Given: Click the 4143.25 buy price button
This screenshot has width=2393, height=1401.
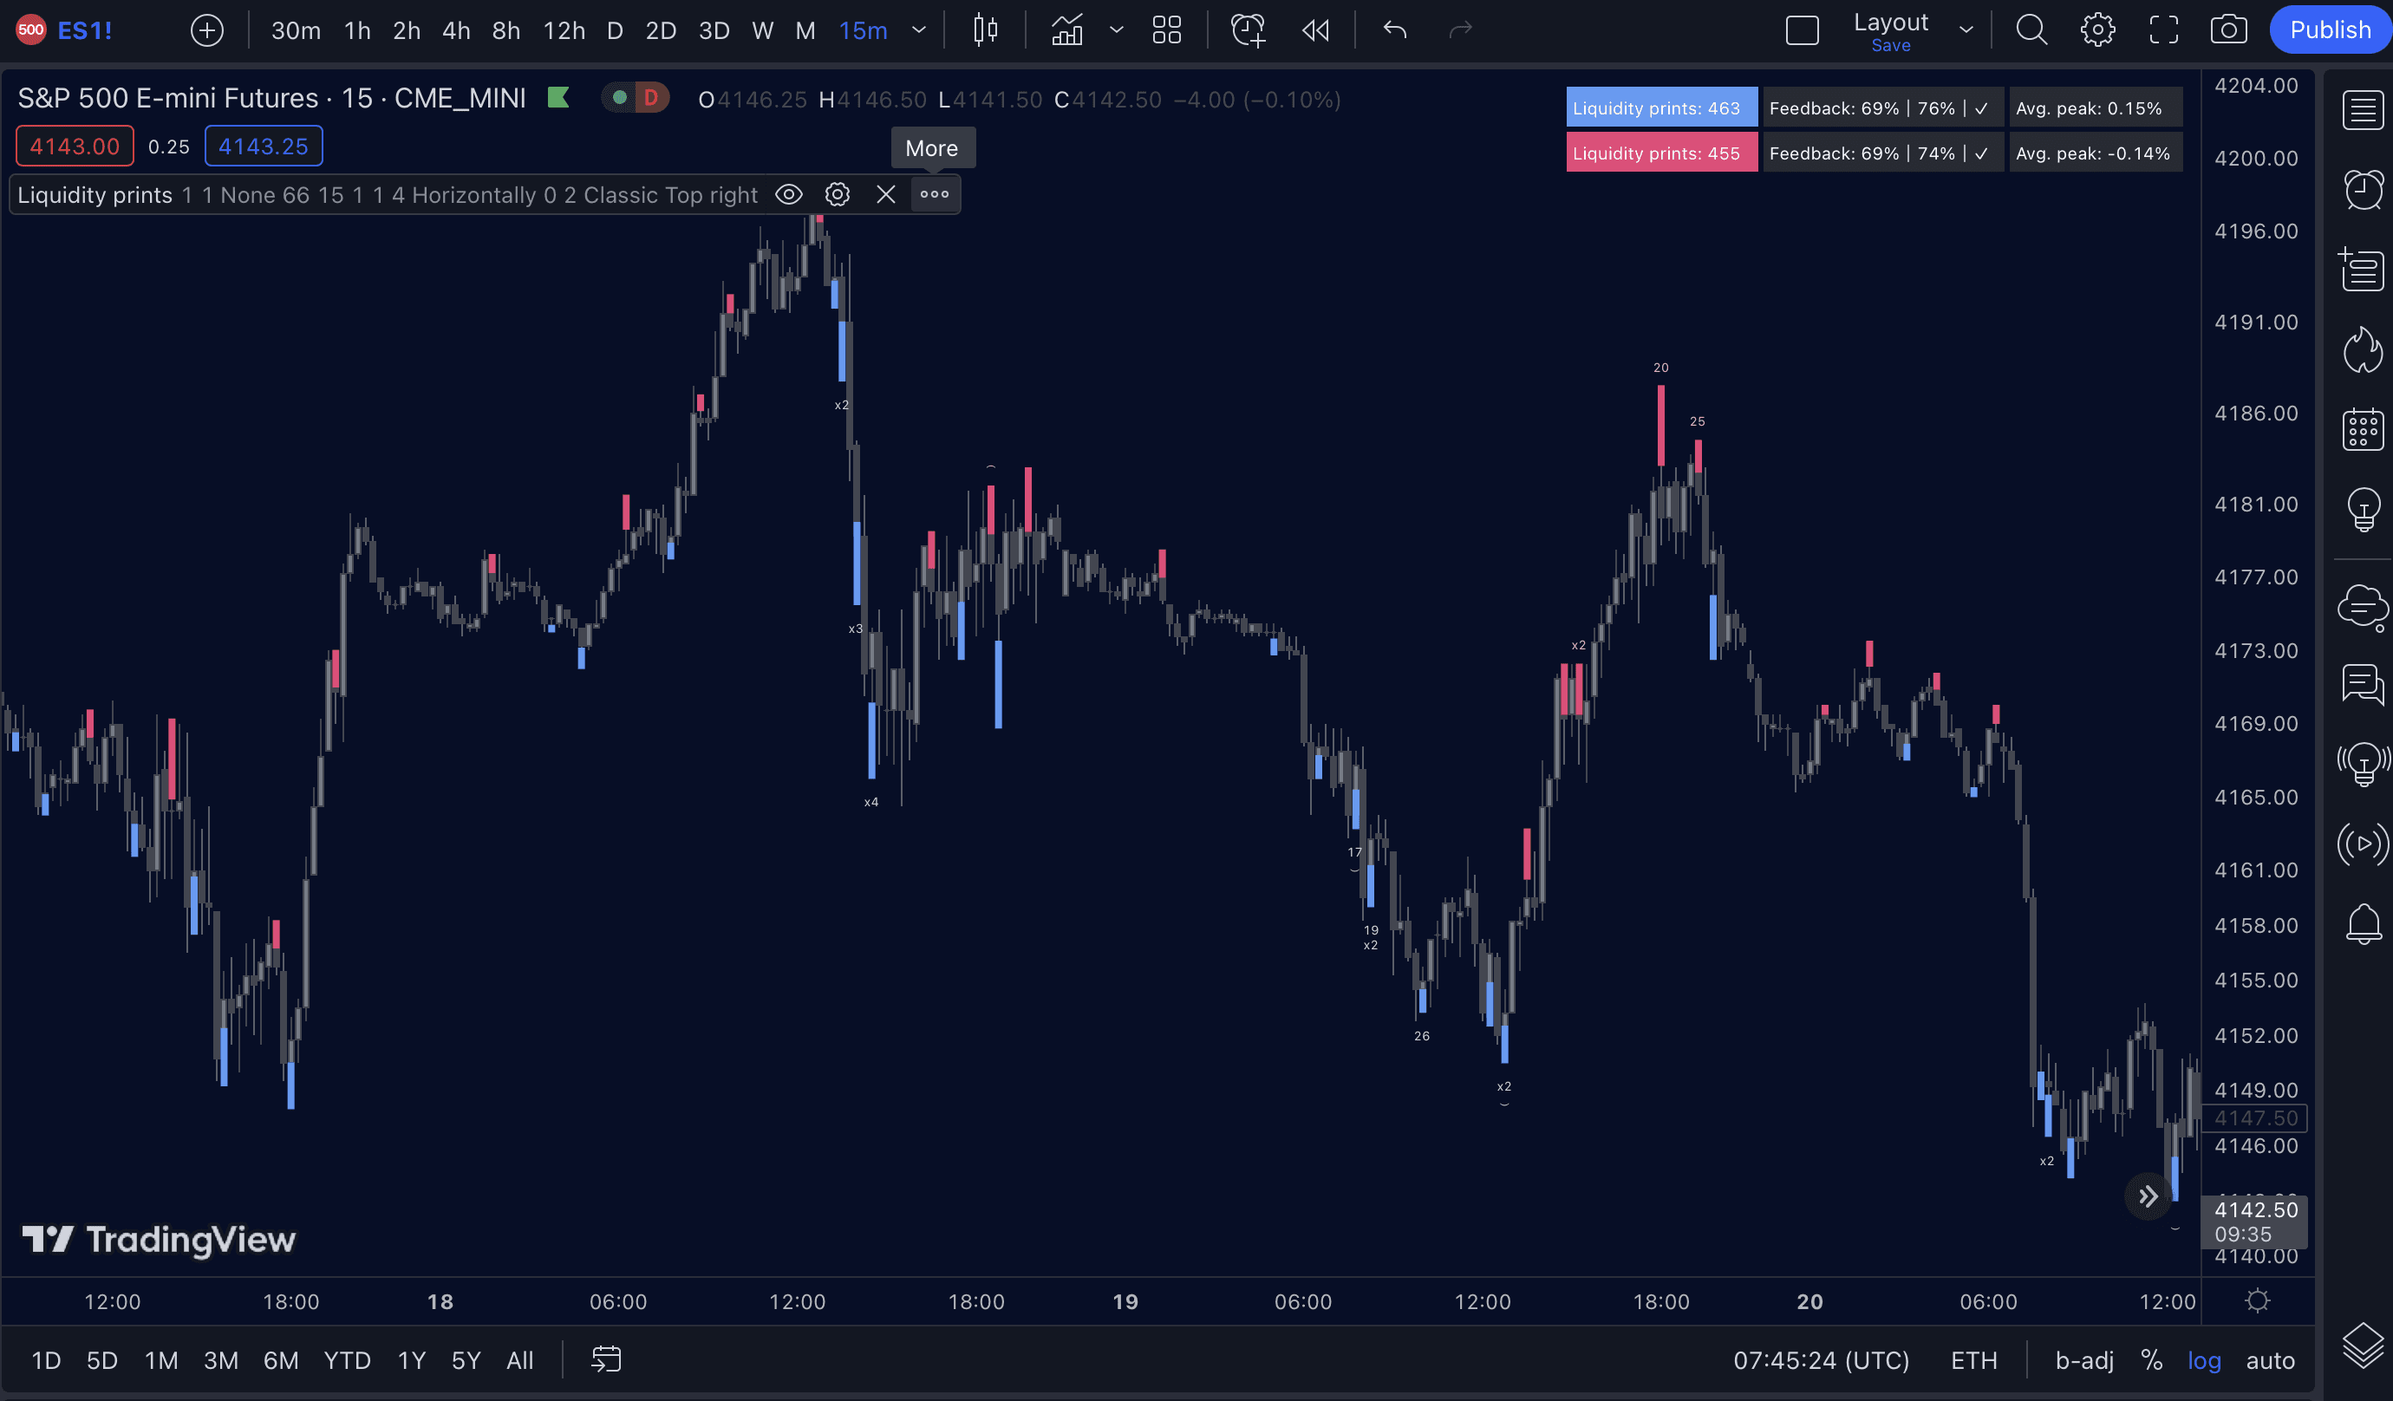Looking at the screenshot, I should click(x=263, y=147).
